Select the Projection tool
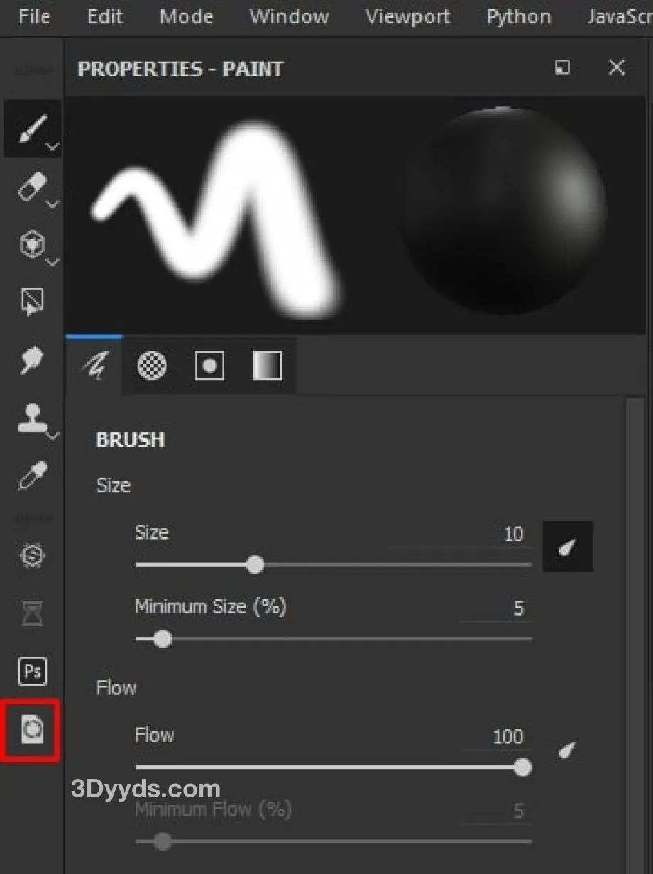The width and height of the screenshot is (653, 874). pyautogui.click(x=31, y=246)
